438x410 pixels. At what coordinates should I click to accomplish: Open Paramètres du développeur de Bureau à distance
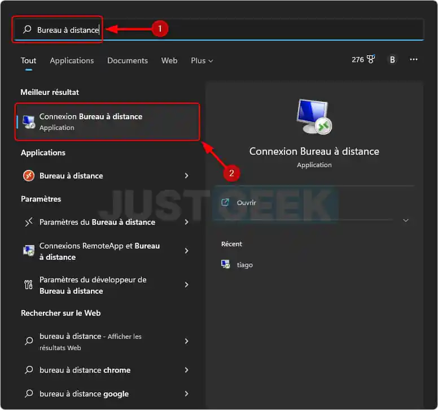tap(106, 285)
